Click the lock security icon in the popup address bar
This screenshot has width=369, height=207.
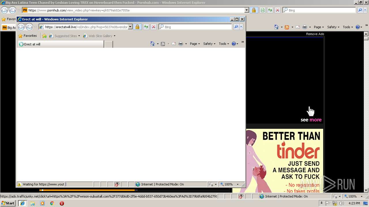(137, 27)
